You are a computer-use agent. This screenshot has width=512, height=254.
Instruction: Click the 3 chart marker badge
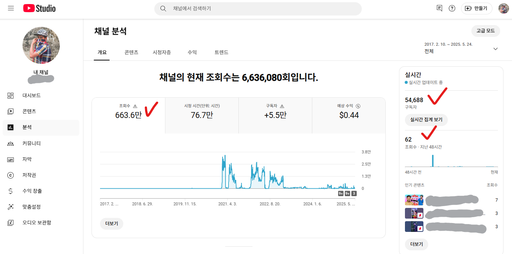[354, 194]
